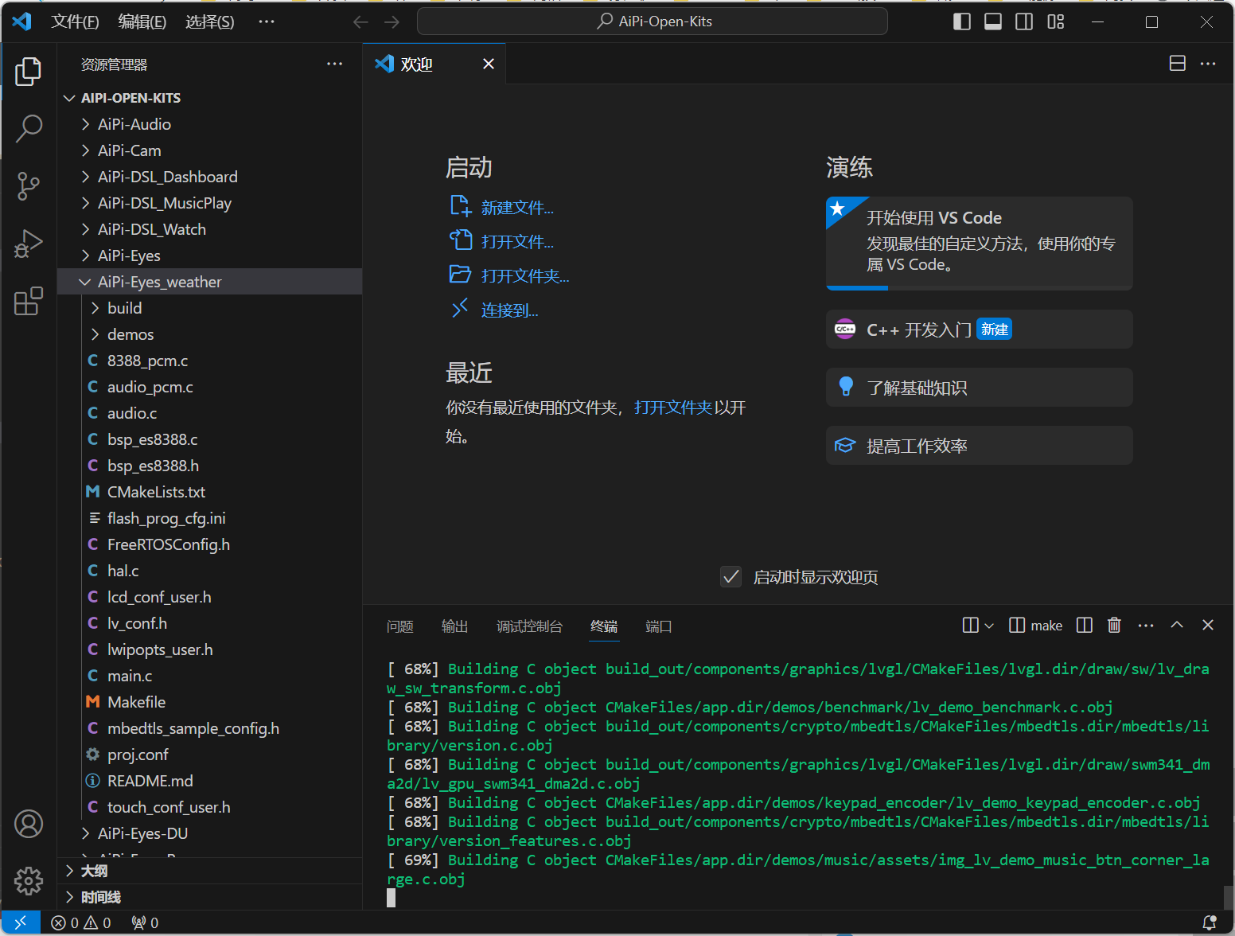Expand the AiPi-DSL_Dashboard folder
The image size is (1235, 936).
tap(210, 177)
